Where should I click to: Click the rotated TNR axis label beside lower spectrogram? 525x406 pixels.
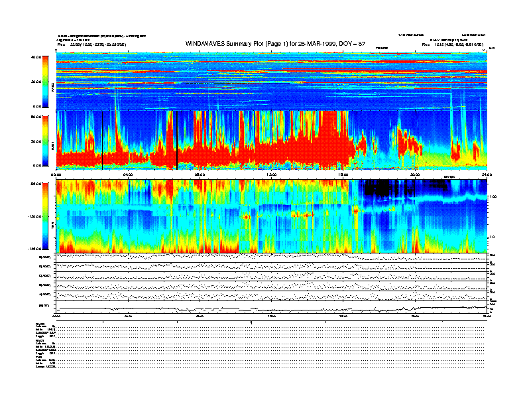point(52,227)
